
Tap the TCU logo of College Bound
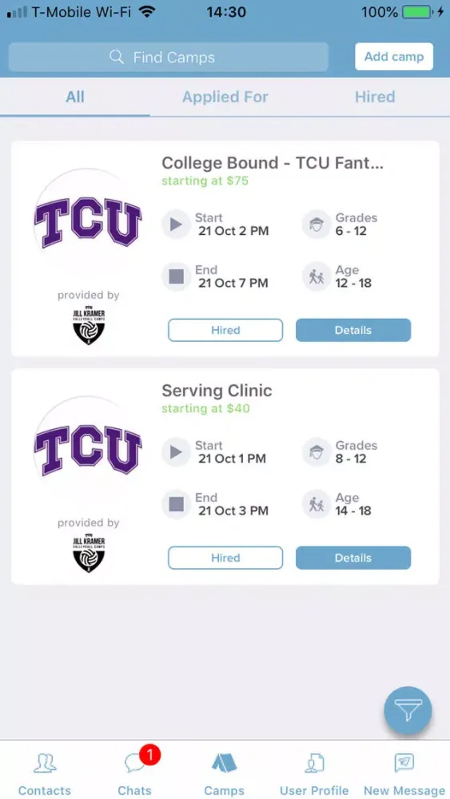(x=88, y=222)
